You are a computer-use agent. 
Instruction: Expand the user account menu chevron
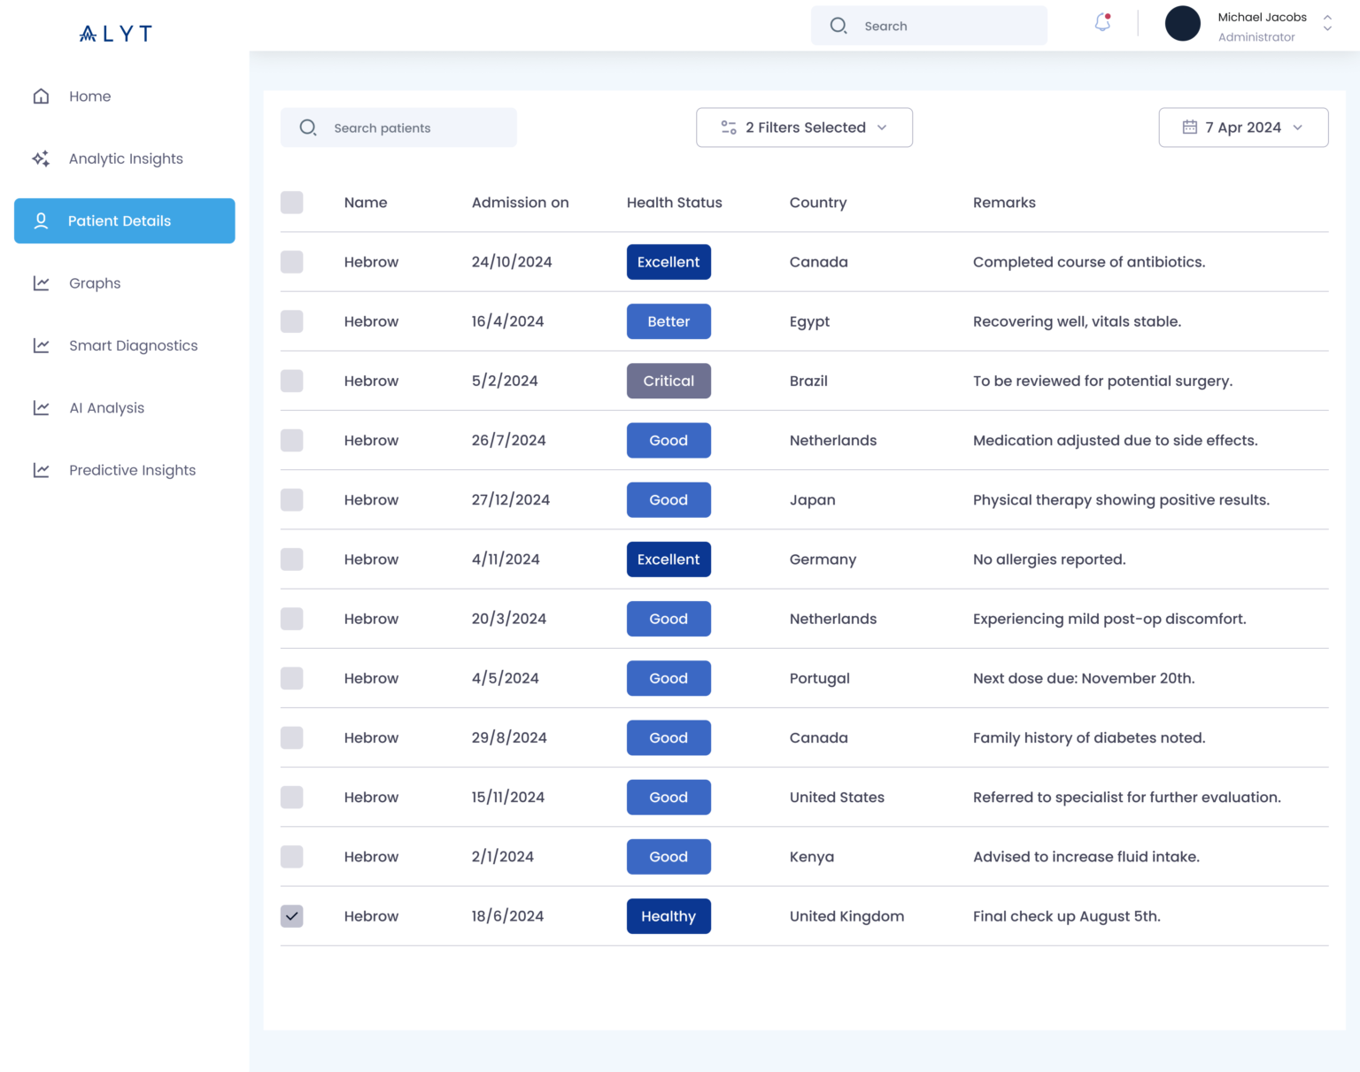[x=1327, y=24]
